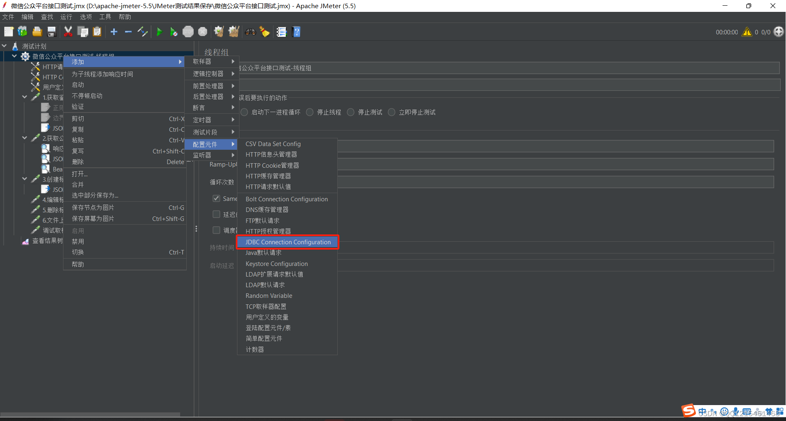Open the Templates toolbar icon

point(23,32)
